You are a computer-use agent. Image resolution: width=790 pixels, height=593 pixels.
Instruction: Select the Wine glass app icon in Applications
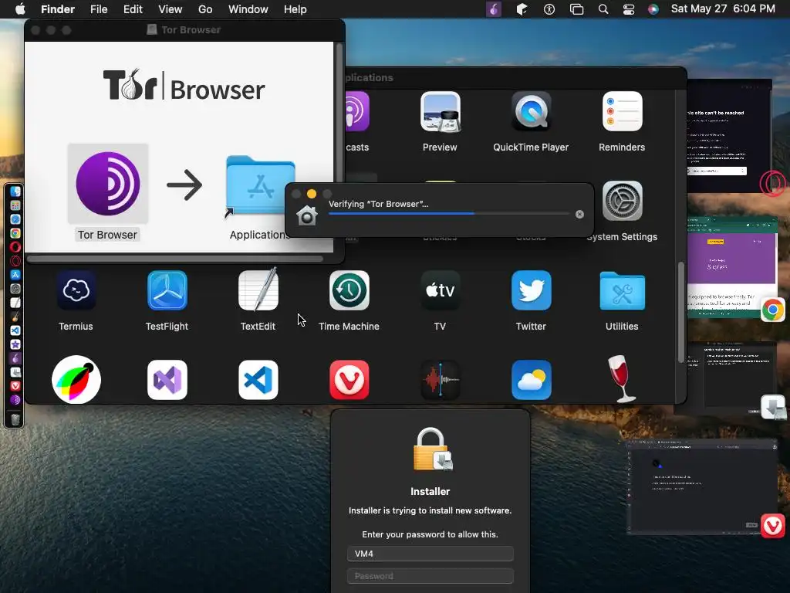tap(623, 378)
